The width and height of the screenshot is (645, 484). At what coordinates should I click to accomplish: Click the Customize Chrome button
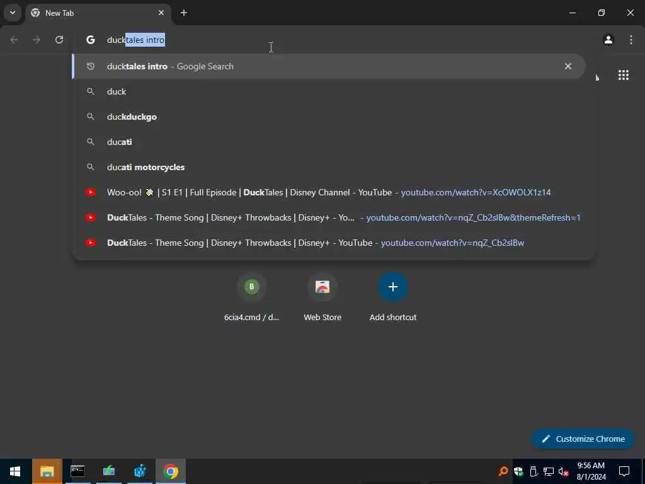(x=583, y=439)
